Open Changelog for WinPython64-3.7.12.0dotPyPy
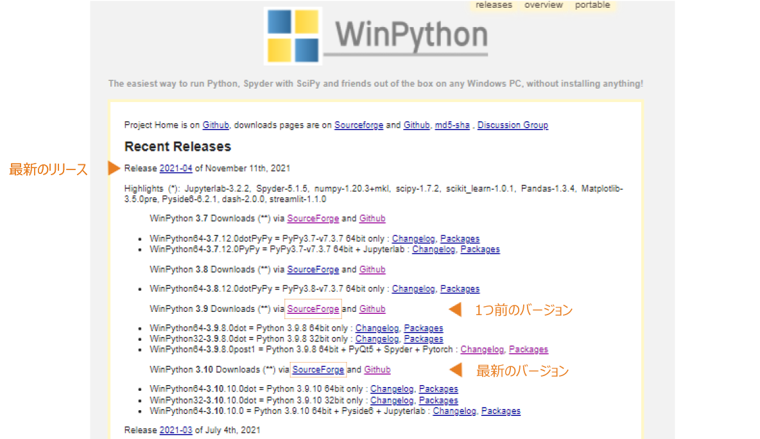The image size is (760, 439). point(413,238)
